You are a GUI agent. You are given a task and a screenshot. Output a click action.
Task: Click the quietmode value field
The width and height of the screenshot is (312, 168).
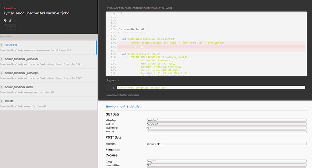click(227, 128)
